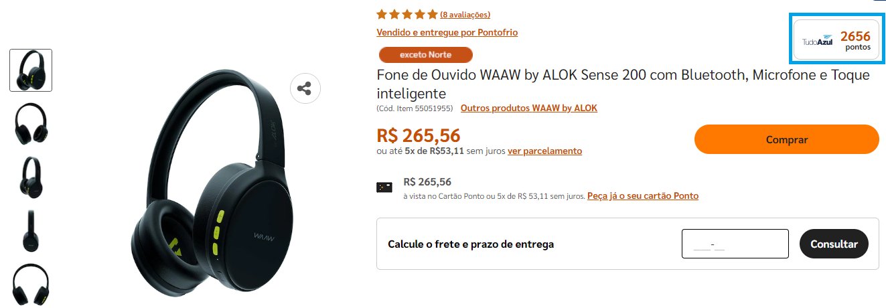Click the share icon beside the product image

coord(305,88)
